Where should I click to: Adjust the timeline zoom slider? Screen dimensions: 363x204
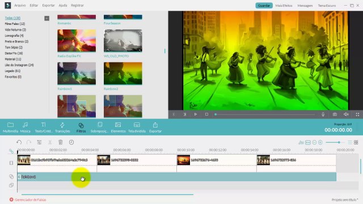click(x=335, y=142)
